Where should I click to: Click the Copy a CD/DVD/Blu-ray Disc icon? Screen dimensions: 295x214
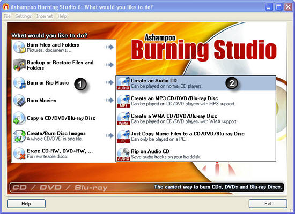[19, 118]
